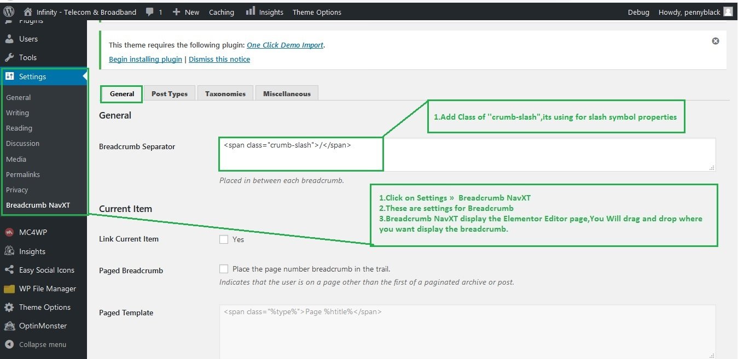The height and width of the screenshot is (359, 738).
Task: Open Reading settings submenu item
Action: [19, 128]
